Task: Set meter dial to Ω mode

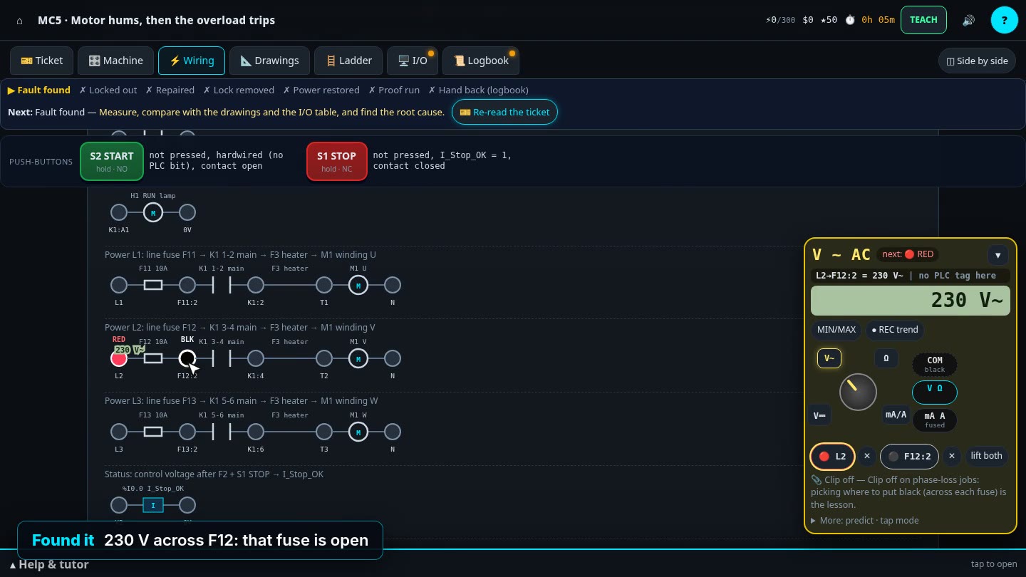Action: click(886, 358)
